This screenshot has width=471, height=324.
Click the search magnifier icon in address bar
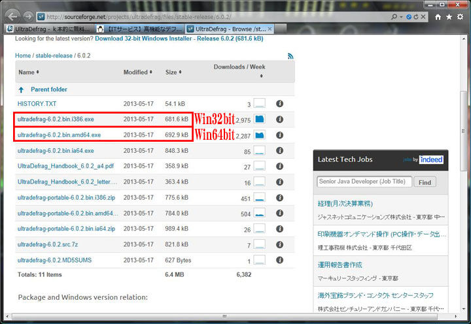[x=394, y=17]
